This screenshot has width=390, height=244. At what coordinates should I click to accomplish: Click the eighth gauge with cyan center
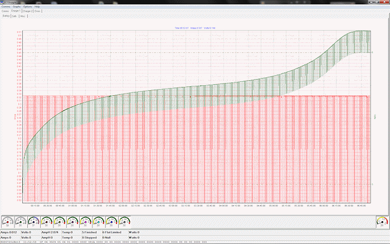pyautogui.click(x=99, y=221)
